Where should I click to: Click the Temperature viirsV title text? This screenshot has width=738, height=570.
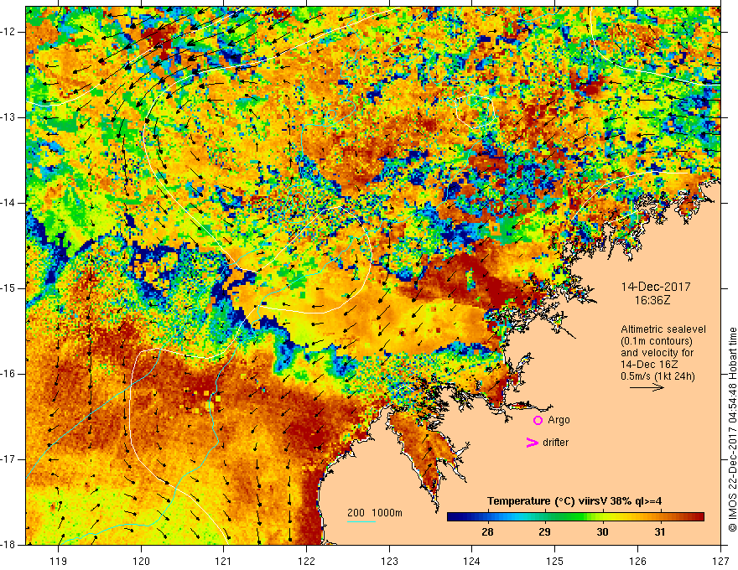point(574,501)
